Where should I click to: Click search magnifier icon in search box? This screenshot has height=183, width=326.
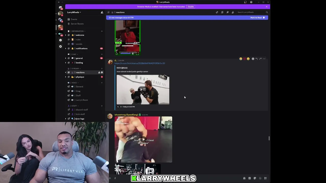(x=267, y=12)
